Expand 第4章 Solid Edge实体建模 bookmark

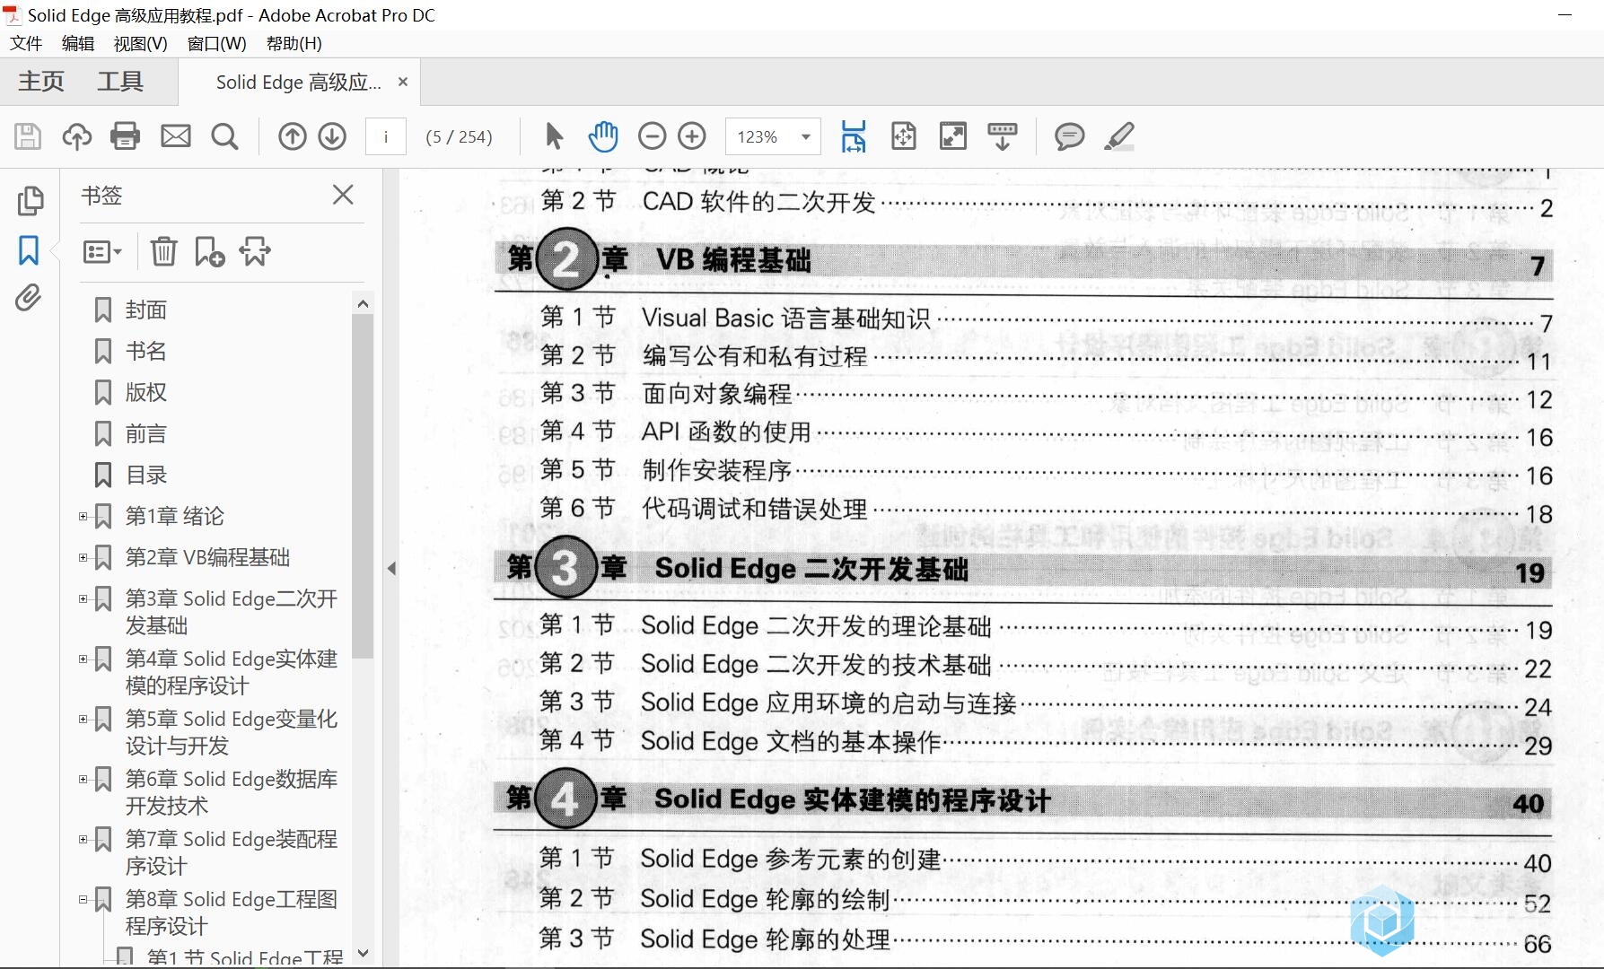pos(83,659)
